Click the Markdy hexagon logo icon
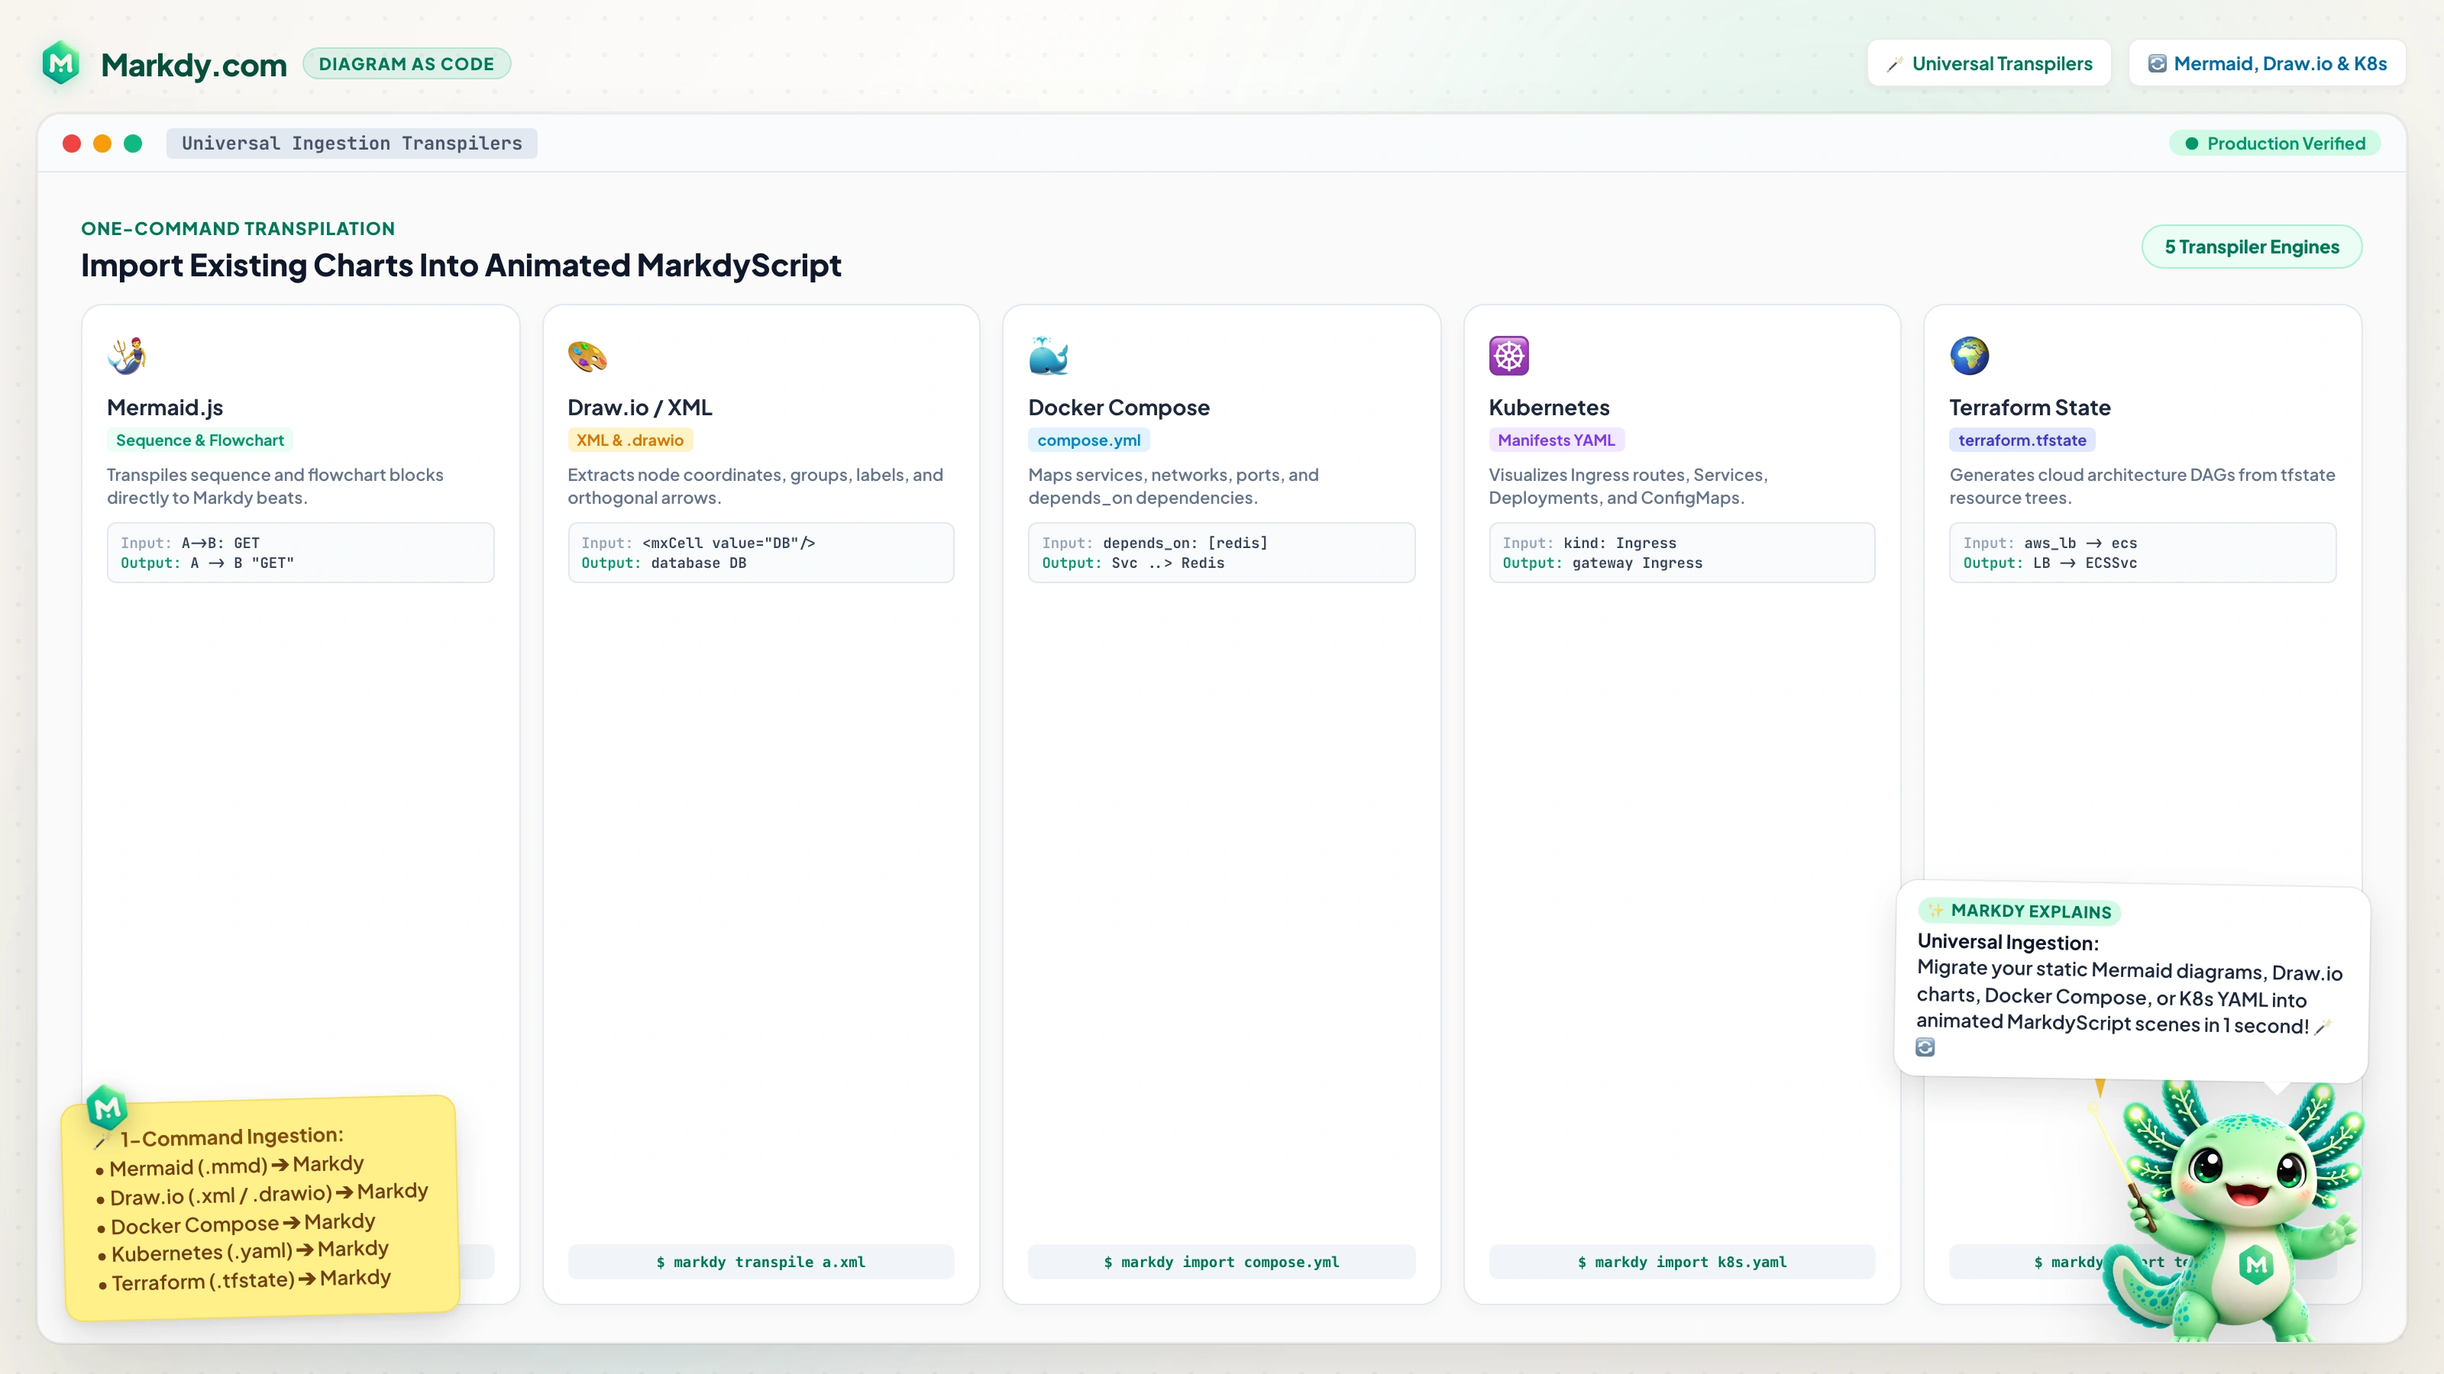2444x1374 pixels. click(61, 63)
